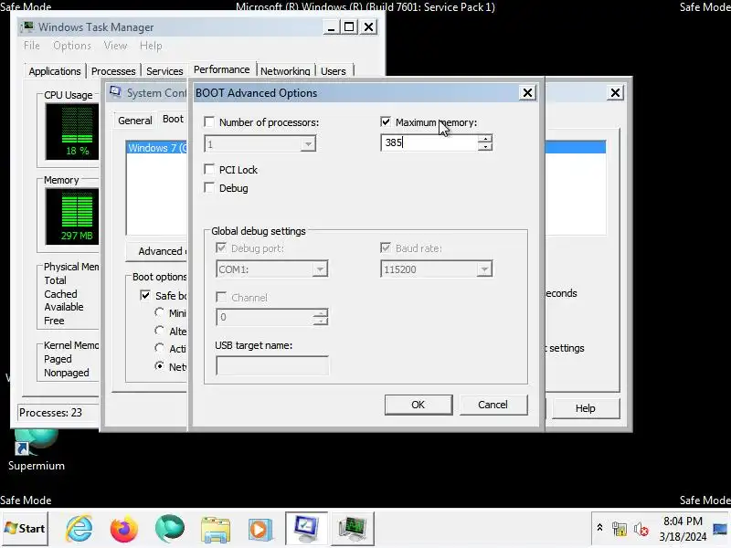Open Task Manager File menu
The height and width of the screenshot is (548, 731).
[x=32, y=46]
